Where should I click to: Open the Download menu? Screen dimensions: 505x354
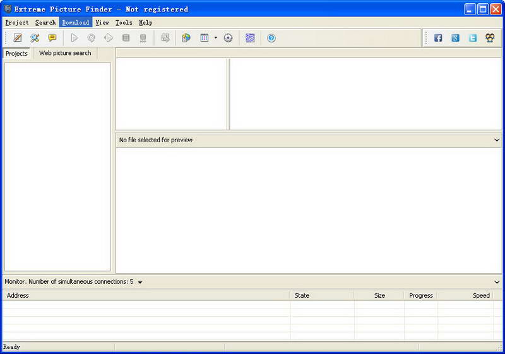point(76,23)
